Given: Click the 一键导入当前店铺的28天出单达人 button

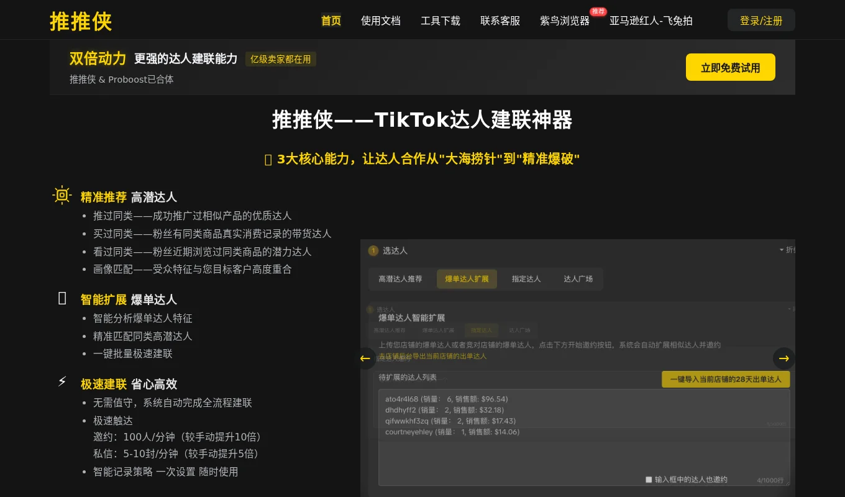Looking at the screenshot, I should tap(726, 379).
